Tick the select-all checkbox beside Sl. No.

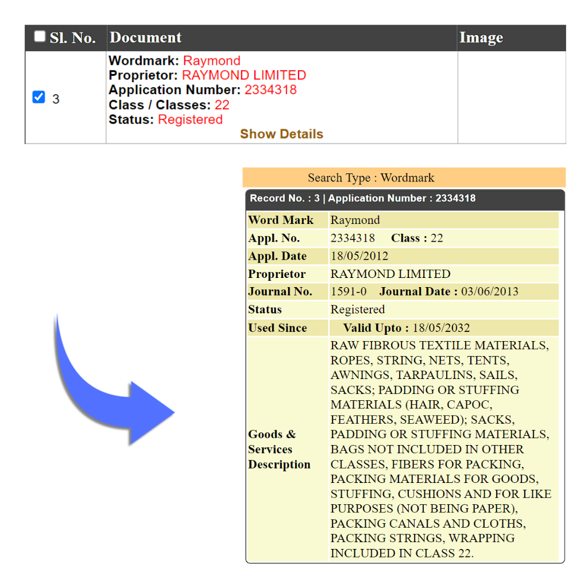tap(39, 37)
